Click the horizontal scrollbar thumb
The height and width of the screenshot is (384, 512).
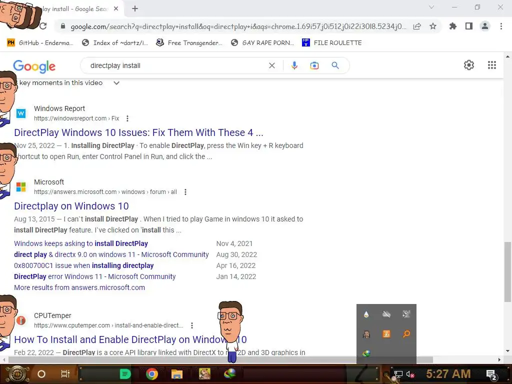pos(220,359)
